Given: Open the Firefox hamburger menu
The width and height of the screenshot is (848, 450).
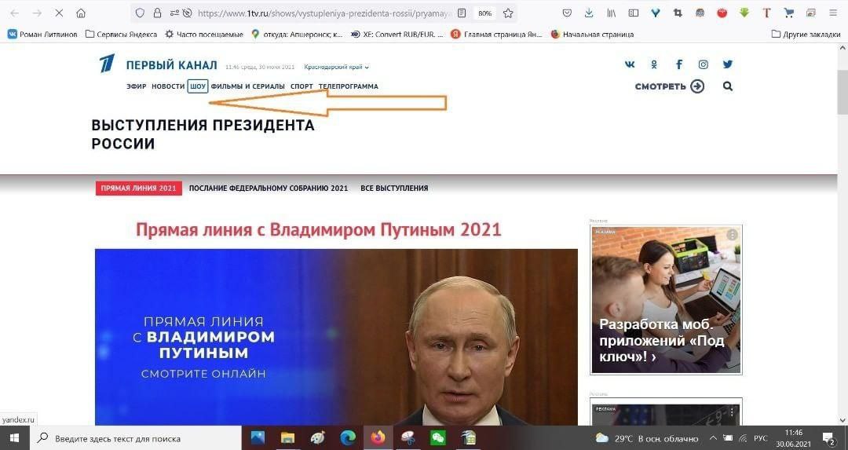Looking at the screenshot, I should [833, 13].
